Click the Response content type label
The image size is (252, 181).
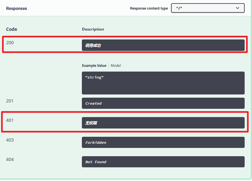point(149,8)
